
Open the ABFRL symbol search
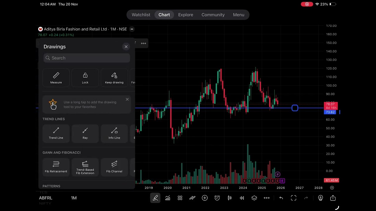(x=46, y=198)
